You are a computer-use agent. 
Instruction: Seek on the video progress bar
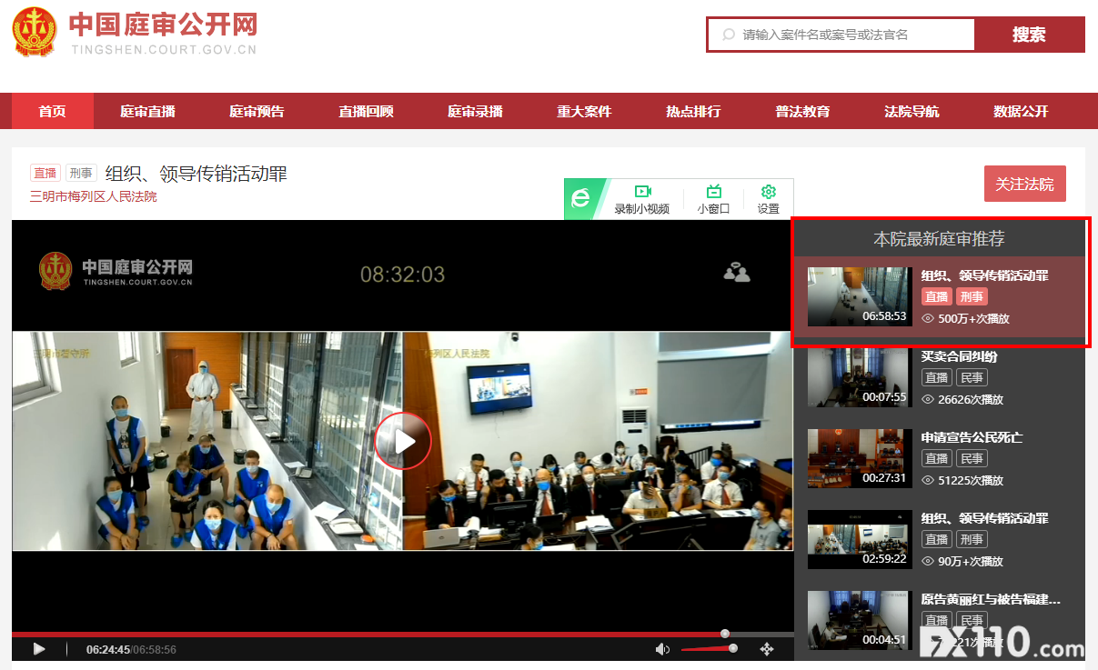pyautogui.click(x=364, y=634)
